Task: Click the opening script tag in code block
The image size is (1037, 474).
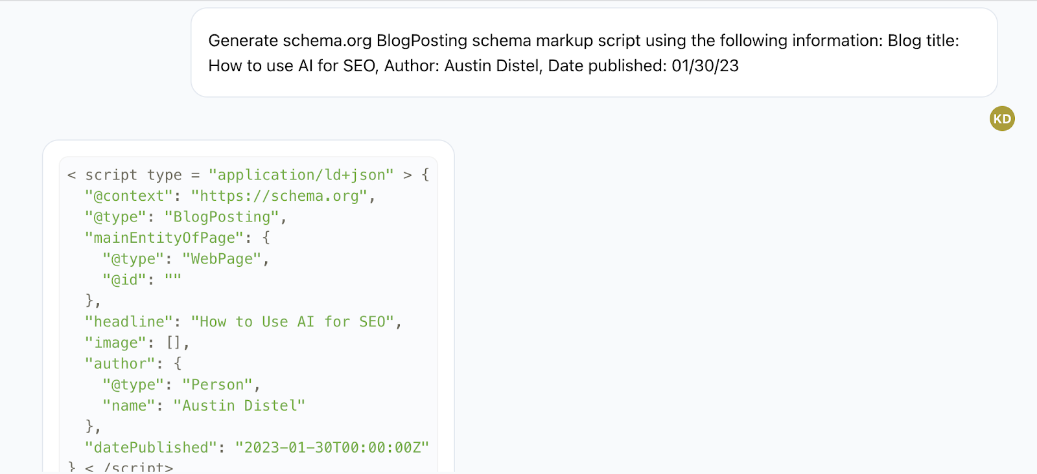Action: coord(239,175)
